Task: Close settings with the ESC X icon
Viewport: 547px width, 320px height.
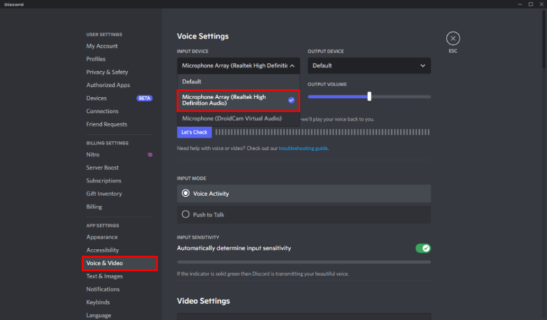Action: [x=453, y=38]
